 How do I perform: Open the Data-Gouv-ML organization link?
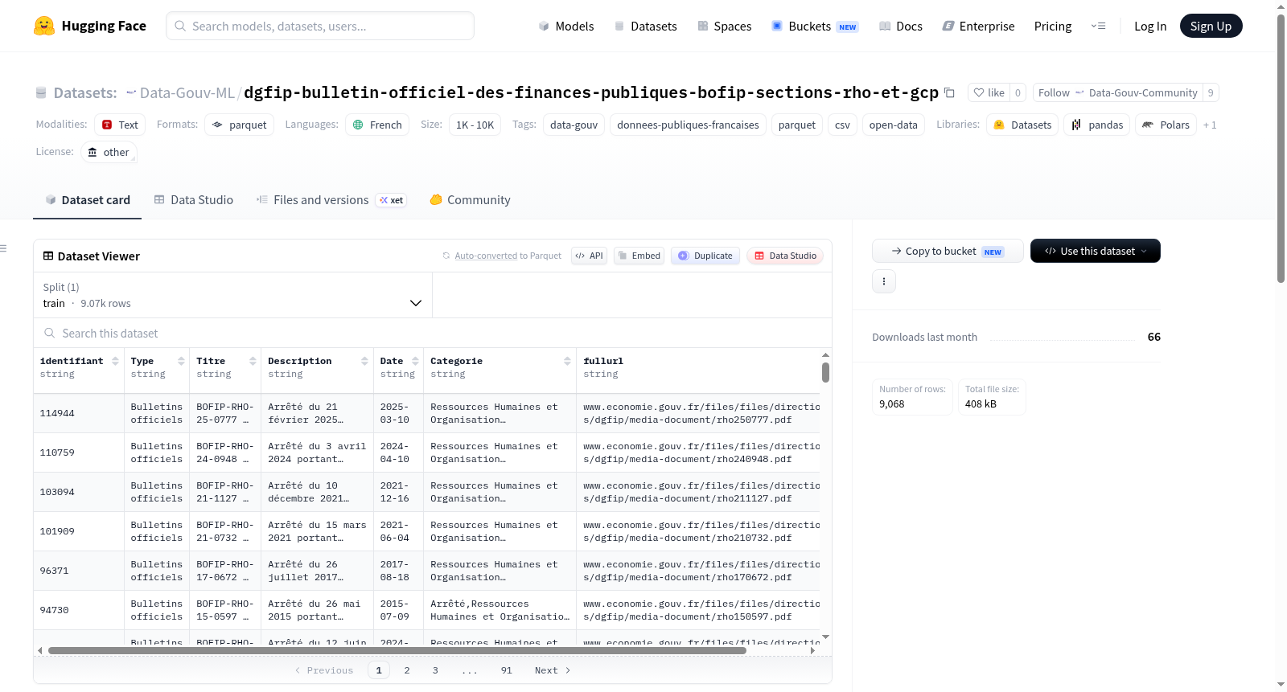(x=187, y=92)
